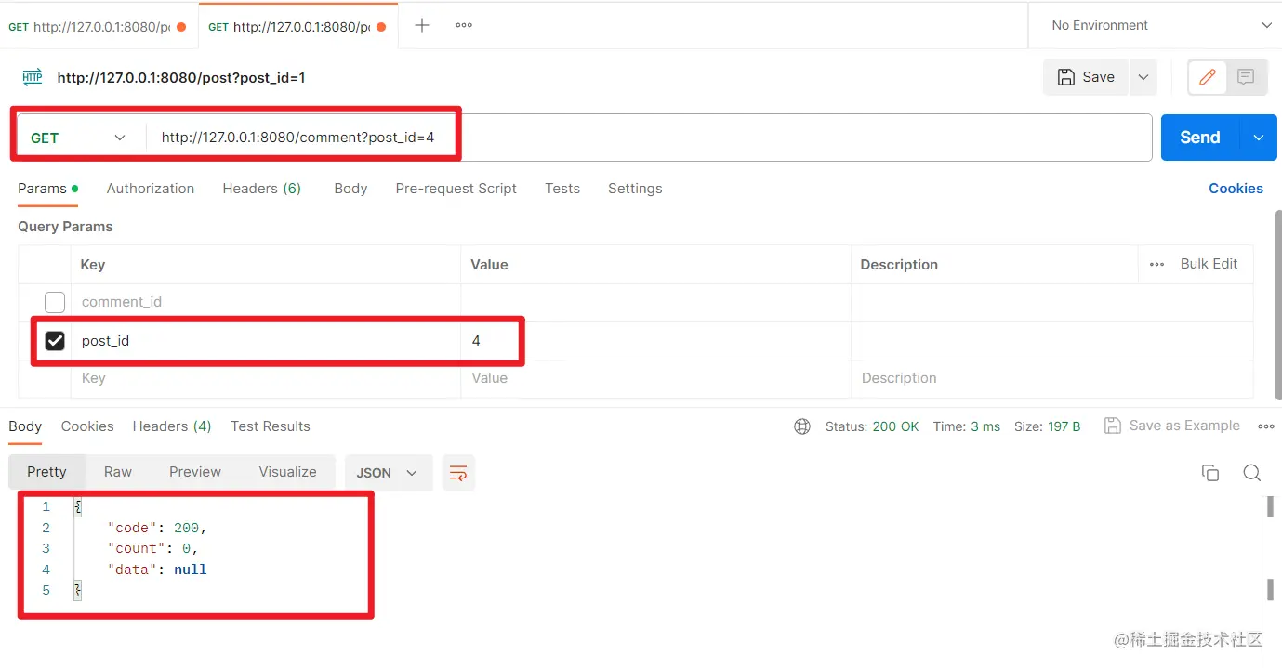
Task: Select the Visualize view
Action: [287, 472]
